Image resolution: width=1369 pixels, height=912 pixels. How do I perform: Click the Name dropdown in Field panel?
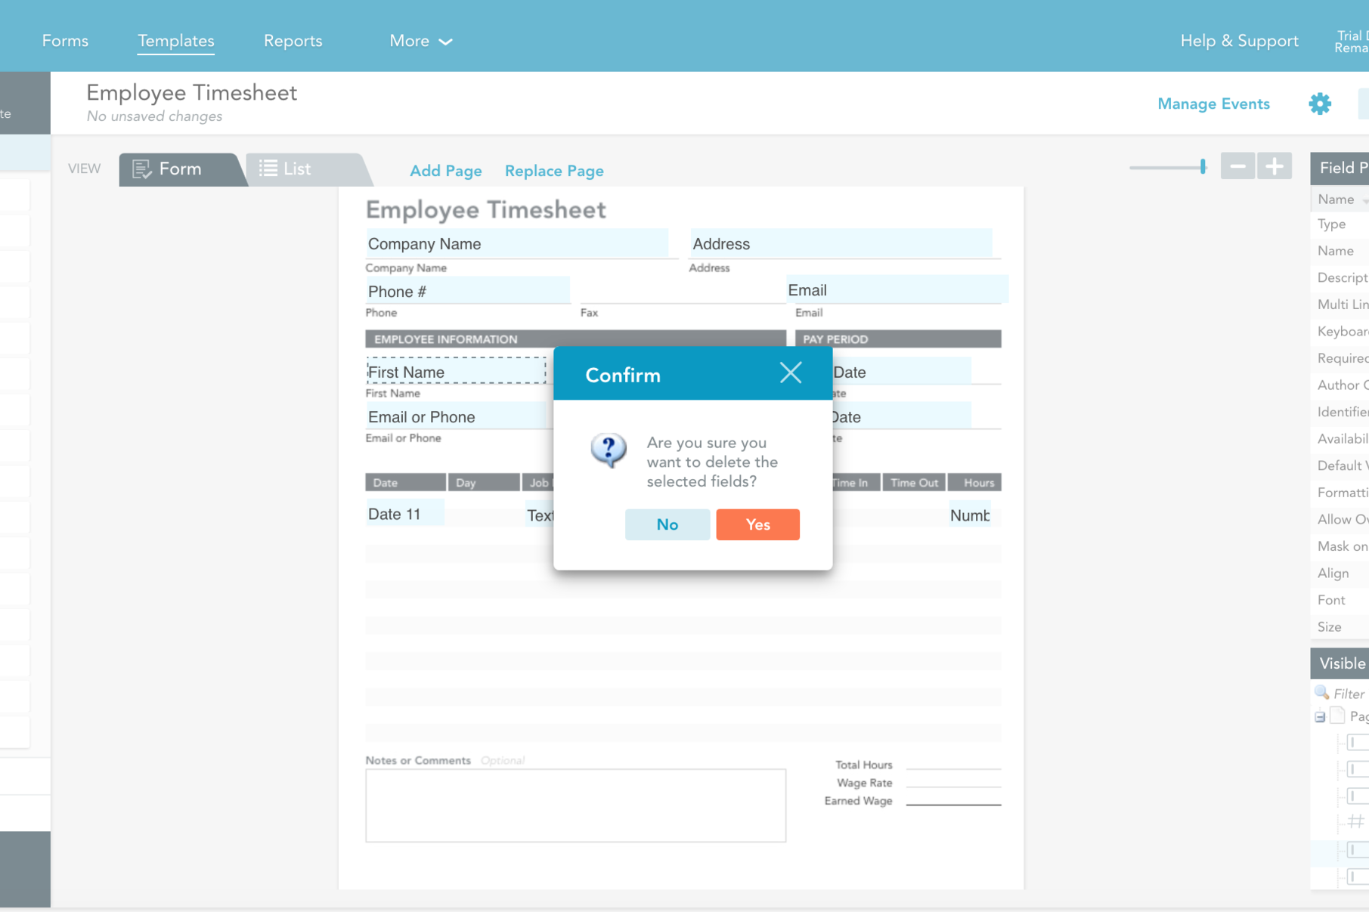[x=1340, y=199]
